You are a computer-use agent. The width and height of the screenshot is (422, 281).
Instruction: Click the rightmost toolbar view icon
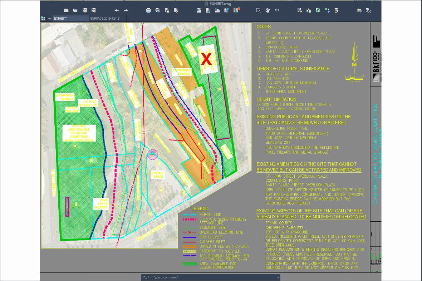pos(368,10)
